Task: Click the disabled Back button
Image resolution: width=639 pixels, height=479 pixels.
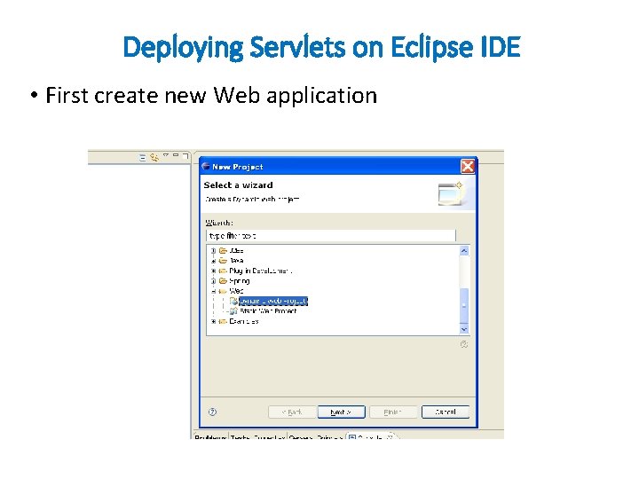Action: click(x=292, y=412)
